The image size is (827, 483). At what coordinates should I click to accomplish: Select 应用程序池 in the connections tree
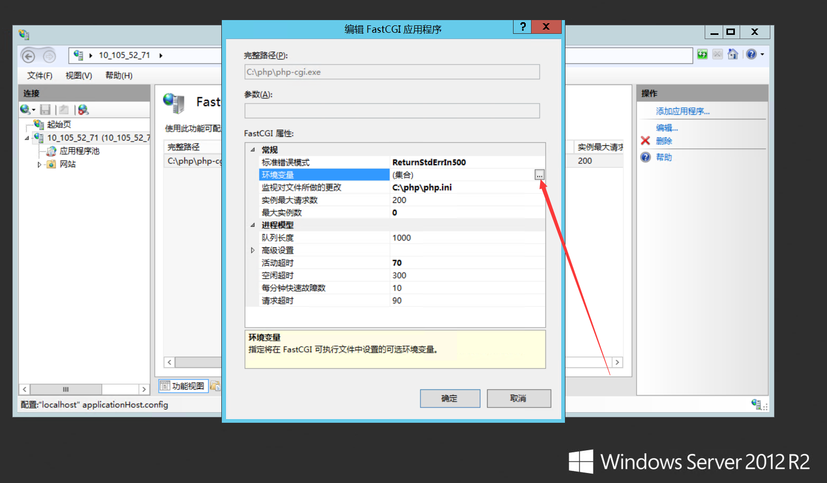tap(79, 151)
